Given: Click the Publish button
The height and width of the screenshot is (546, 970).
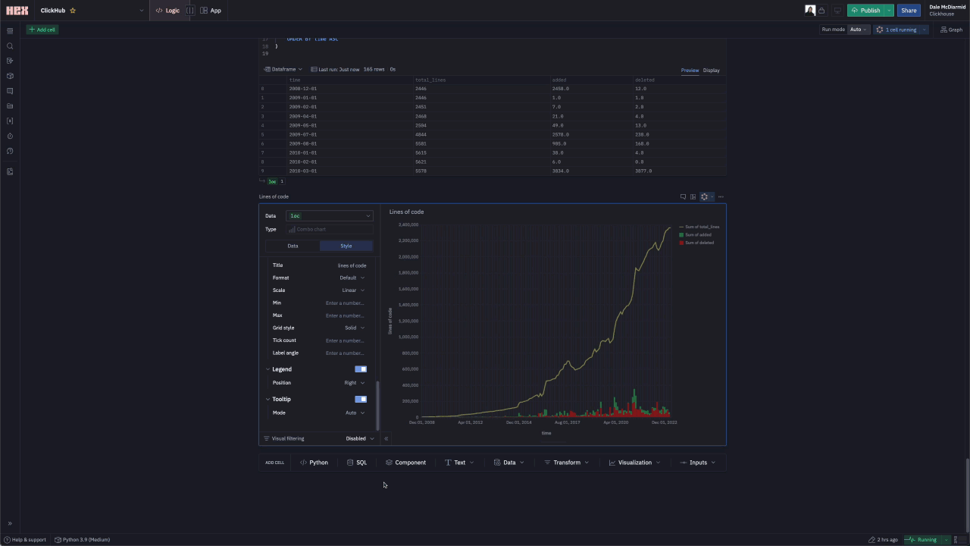Looking at the screenshot, I should coord(865,11).
